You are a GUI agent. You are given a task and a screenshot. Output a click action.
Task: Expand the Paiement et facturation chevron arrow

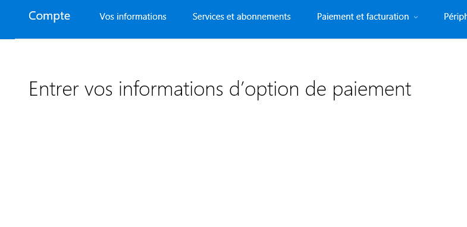pyautogui.click(x=416, y=17)
